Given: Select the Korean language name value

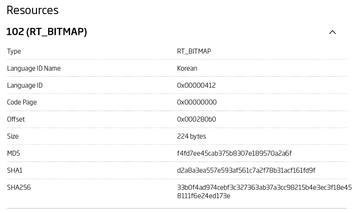Looking at the screenshot, I should tap(187, 68).
